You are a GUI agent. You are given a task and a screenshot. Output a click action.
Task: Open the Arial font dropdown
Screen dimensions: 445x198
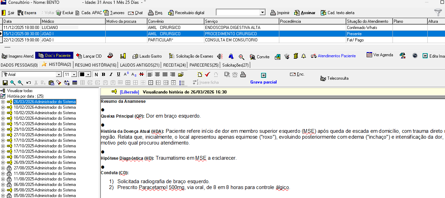point(58,75)
